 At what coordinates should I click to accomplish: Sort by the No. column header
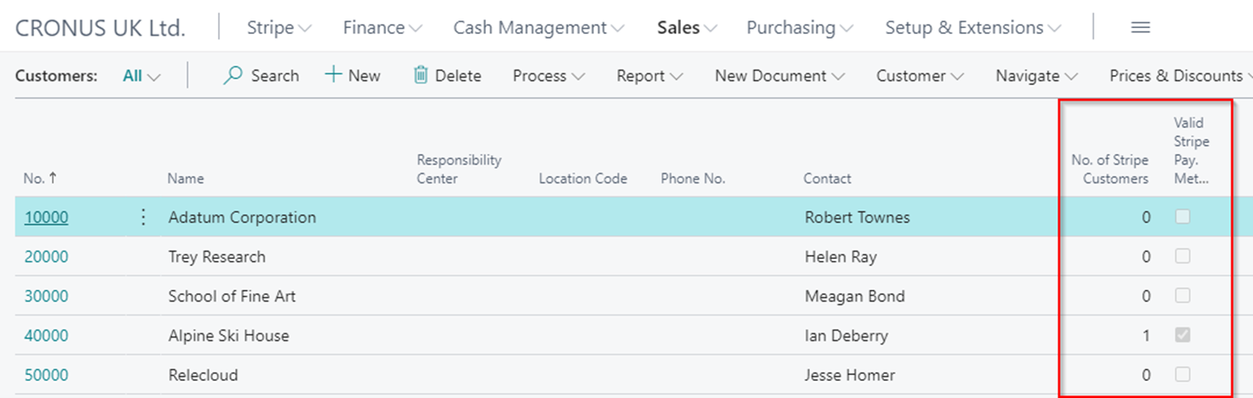34,179
